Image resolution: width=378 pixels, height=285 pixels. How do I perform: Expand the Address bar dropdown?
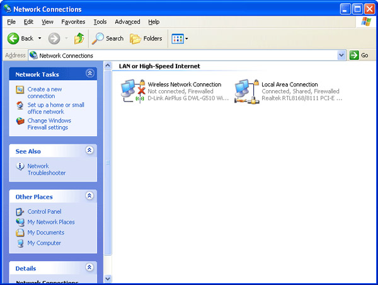click(x=341, y=55)
